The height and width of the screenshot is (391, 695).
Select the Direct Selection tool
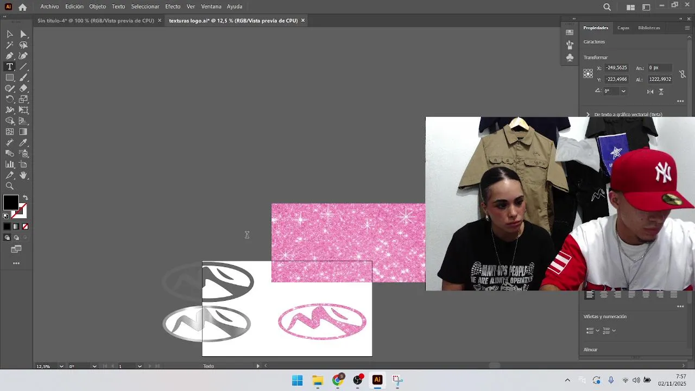[23, 34]
